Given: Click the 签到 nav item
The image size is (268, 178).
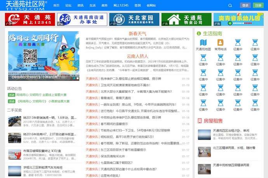Looking at the screenshot, I should tap(137, 5).
